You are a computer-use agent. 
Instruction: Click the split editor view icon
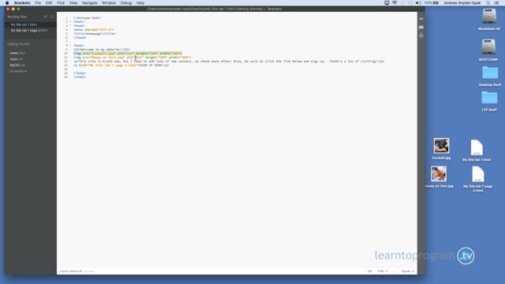52,17
